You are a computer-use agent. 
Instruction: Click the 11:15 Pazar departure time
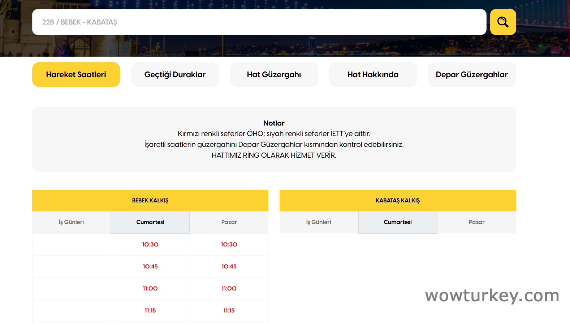coord(229,311)
